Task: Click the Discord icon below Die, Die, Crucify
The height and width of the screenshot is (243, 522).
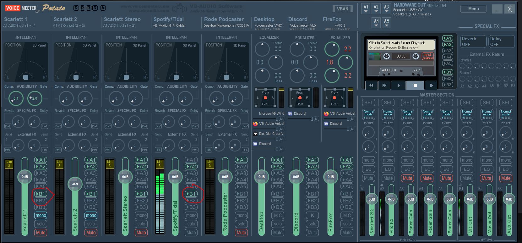Action: pos(255,144)
